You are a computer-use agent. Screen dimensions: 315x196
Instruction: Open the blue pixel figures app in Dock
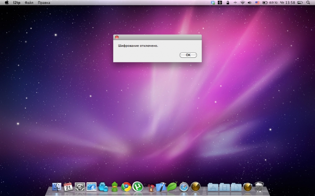click(103, 187)
